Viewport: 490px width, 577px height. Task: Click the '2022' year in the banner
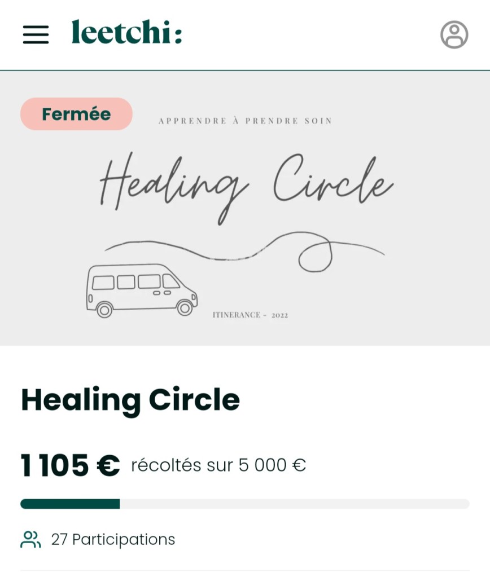pos(279,315)
